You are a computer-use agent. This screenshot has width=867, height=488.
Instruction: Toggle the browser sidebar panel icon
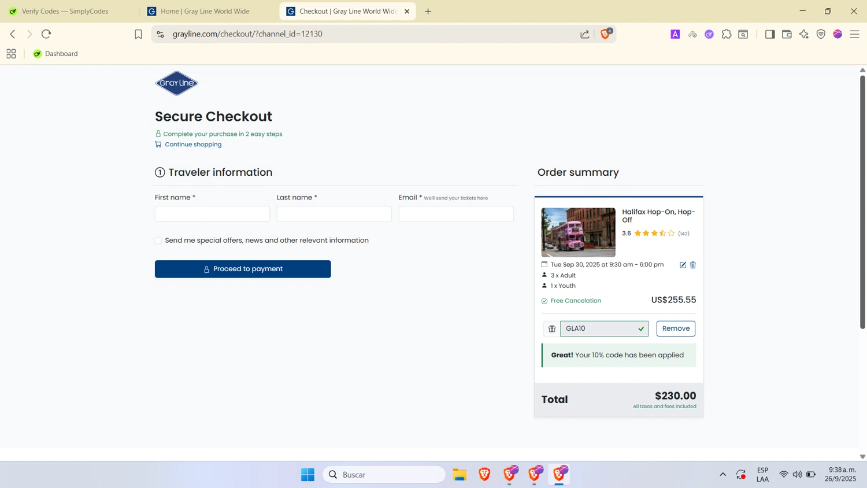(x=770, y=34)
